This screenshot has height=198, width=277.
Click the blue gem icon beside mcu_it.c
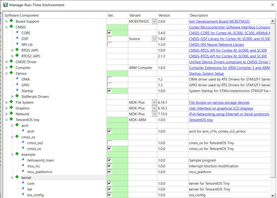[x=23, y=165]
